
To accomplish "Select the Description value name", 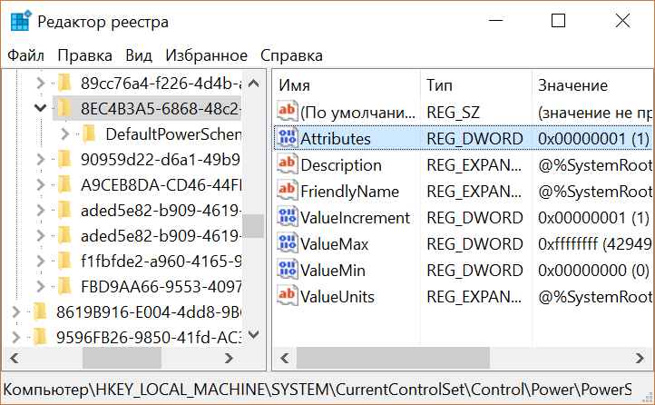I will pos(341,165).
